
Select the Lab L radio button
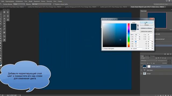point(144,35)
